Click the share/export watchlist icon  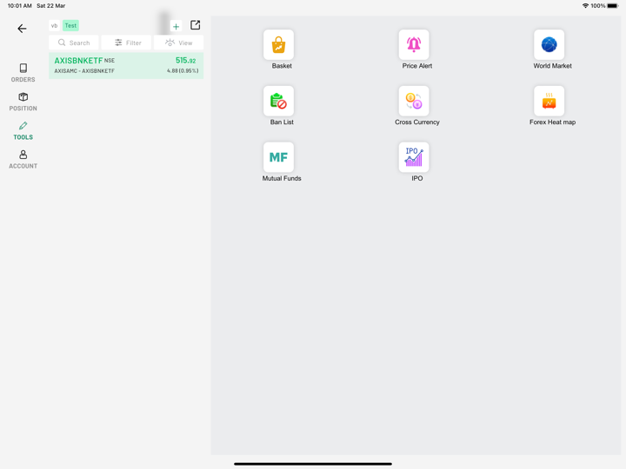[196, 25]
